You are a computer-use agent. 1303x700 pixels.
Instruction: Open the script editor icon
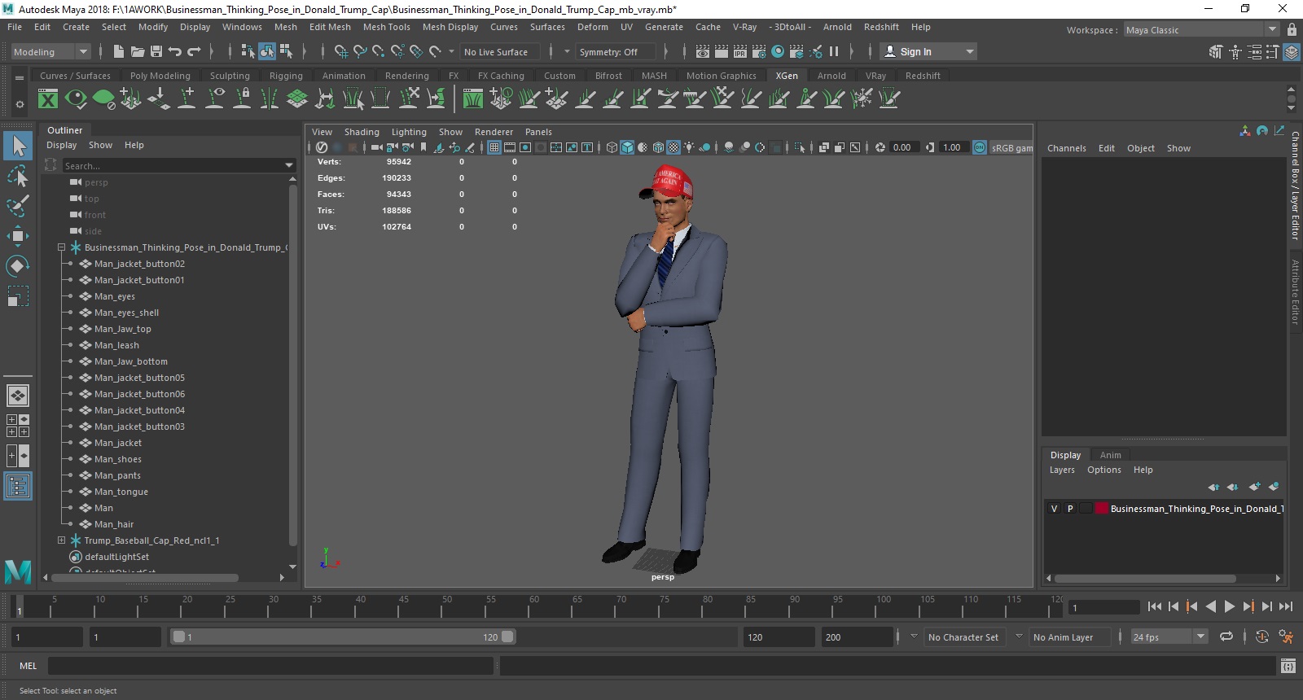tap(1288, 666)
